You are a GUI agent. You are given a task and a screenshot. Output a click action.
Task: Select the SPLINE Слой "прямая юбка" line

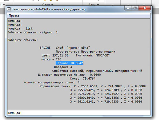click(65, 48)
